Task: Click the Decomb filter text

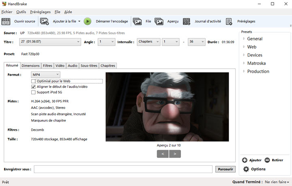Action: pyautogui.click(x=37, y=130)
